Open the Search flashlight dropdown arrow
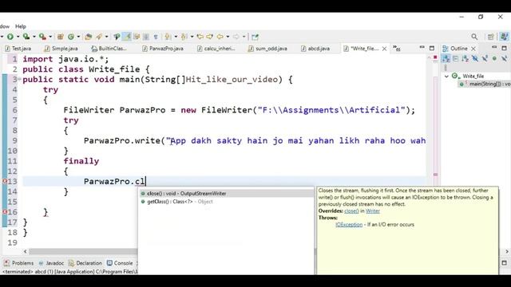Viewport: 511px width, 287px height. 106,37
